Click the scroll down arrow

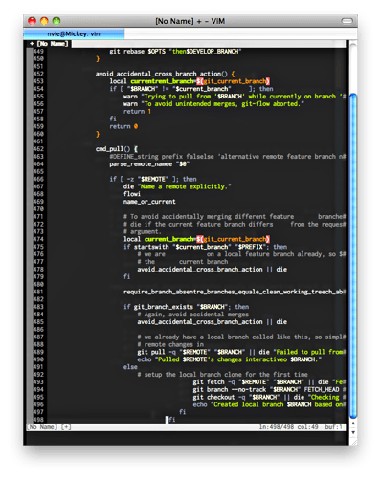click(353, 432)
